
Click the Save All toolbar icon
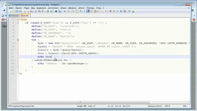(20, 11)
